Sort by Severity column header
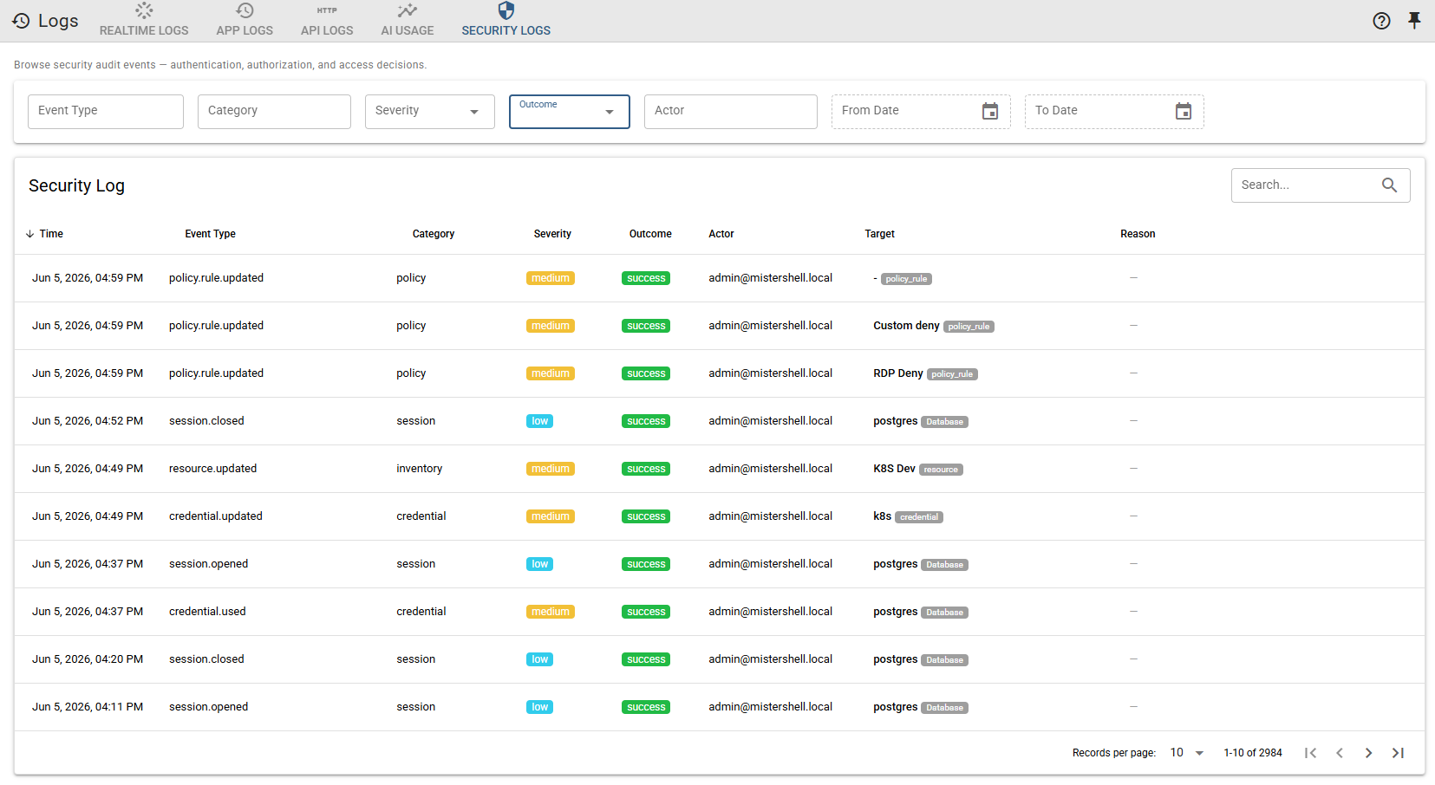 coord(552,234)
